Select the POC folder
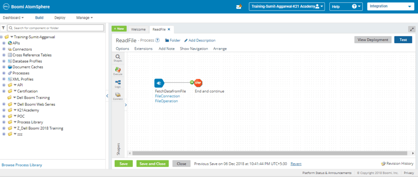Screen dimensions: 418x177 pos(21,116)
